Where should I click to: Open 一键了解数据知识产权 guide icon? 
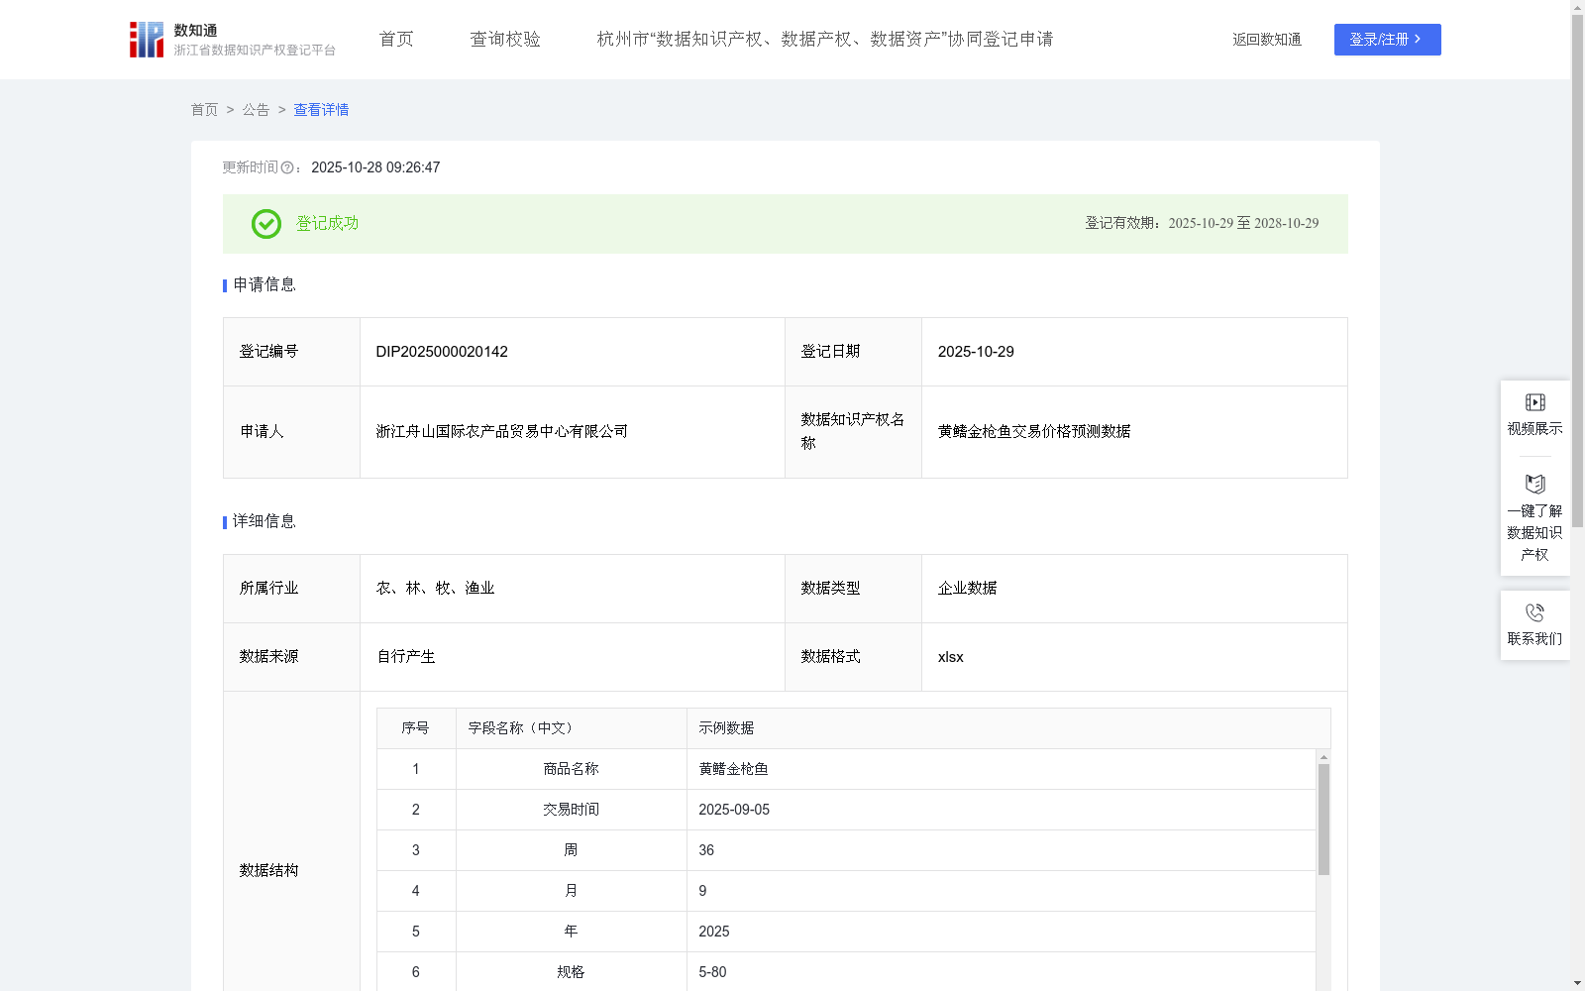click(1534, 485)
